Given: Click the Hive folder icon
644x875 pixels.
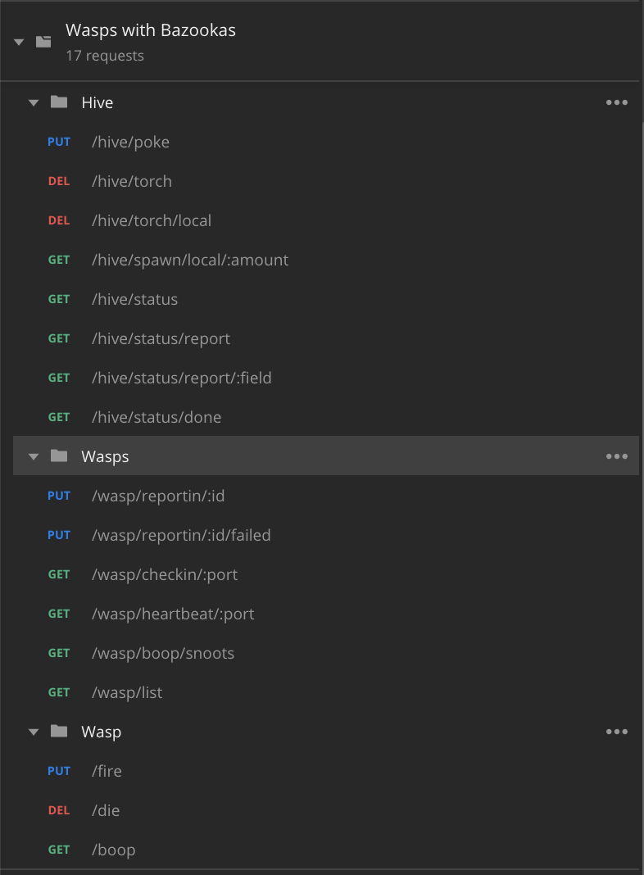Looking at the screenshot, I should [x=59, y=102].
